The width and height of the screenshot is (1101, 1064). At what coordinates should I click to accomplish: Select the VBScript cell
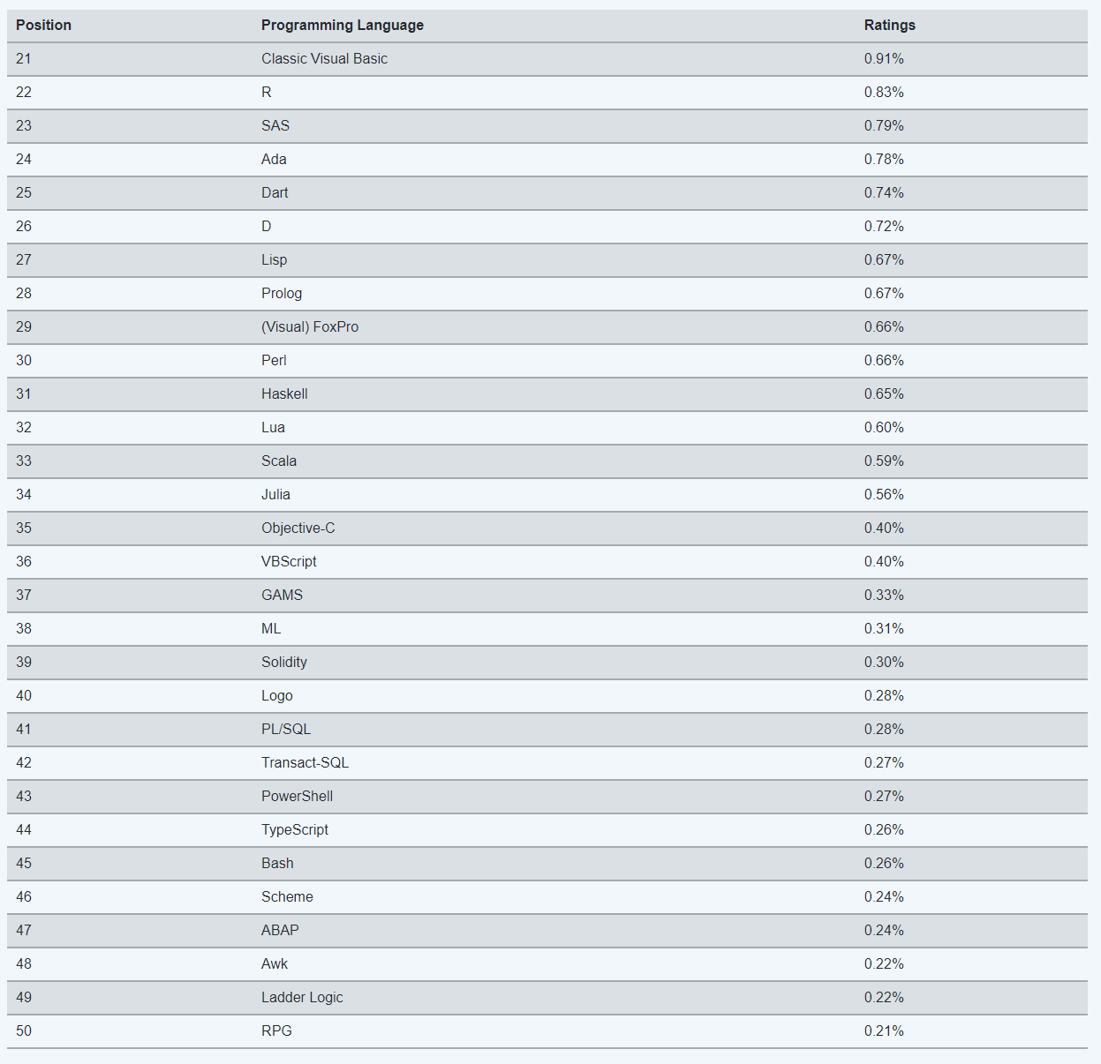[289, 561]
